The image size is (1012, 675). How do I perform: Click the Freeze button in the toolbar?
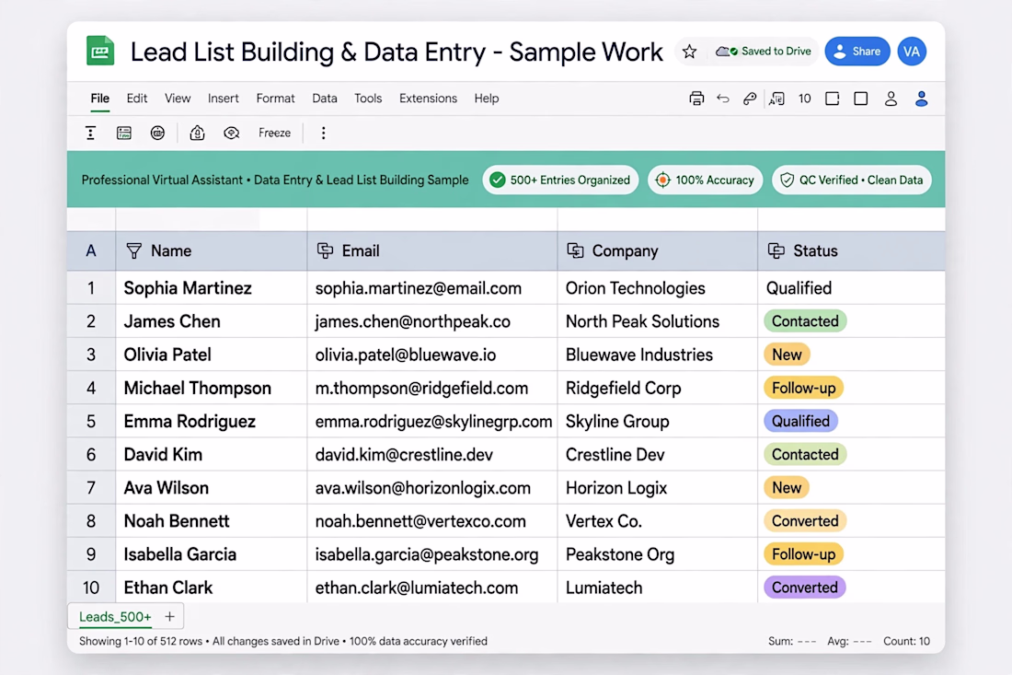pos(274,133)
